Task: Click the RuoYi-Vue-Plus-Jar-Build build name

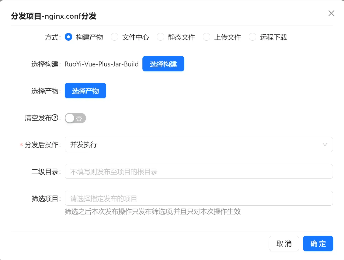Action: pyautogui.click(x=102, y=64)
